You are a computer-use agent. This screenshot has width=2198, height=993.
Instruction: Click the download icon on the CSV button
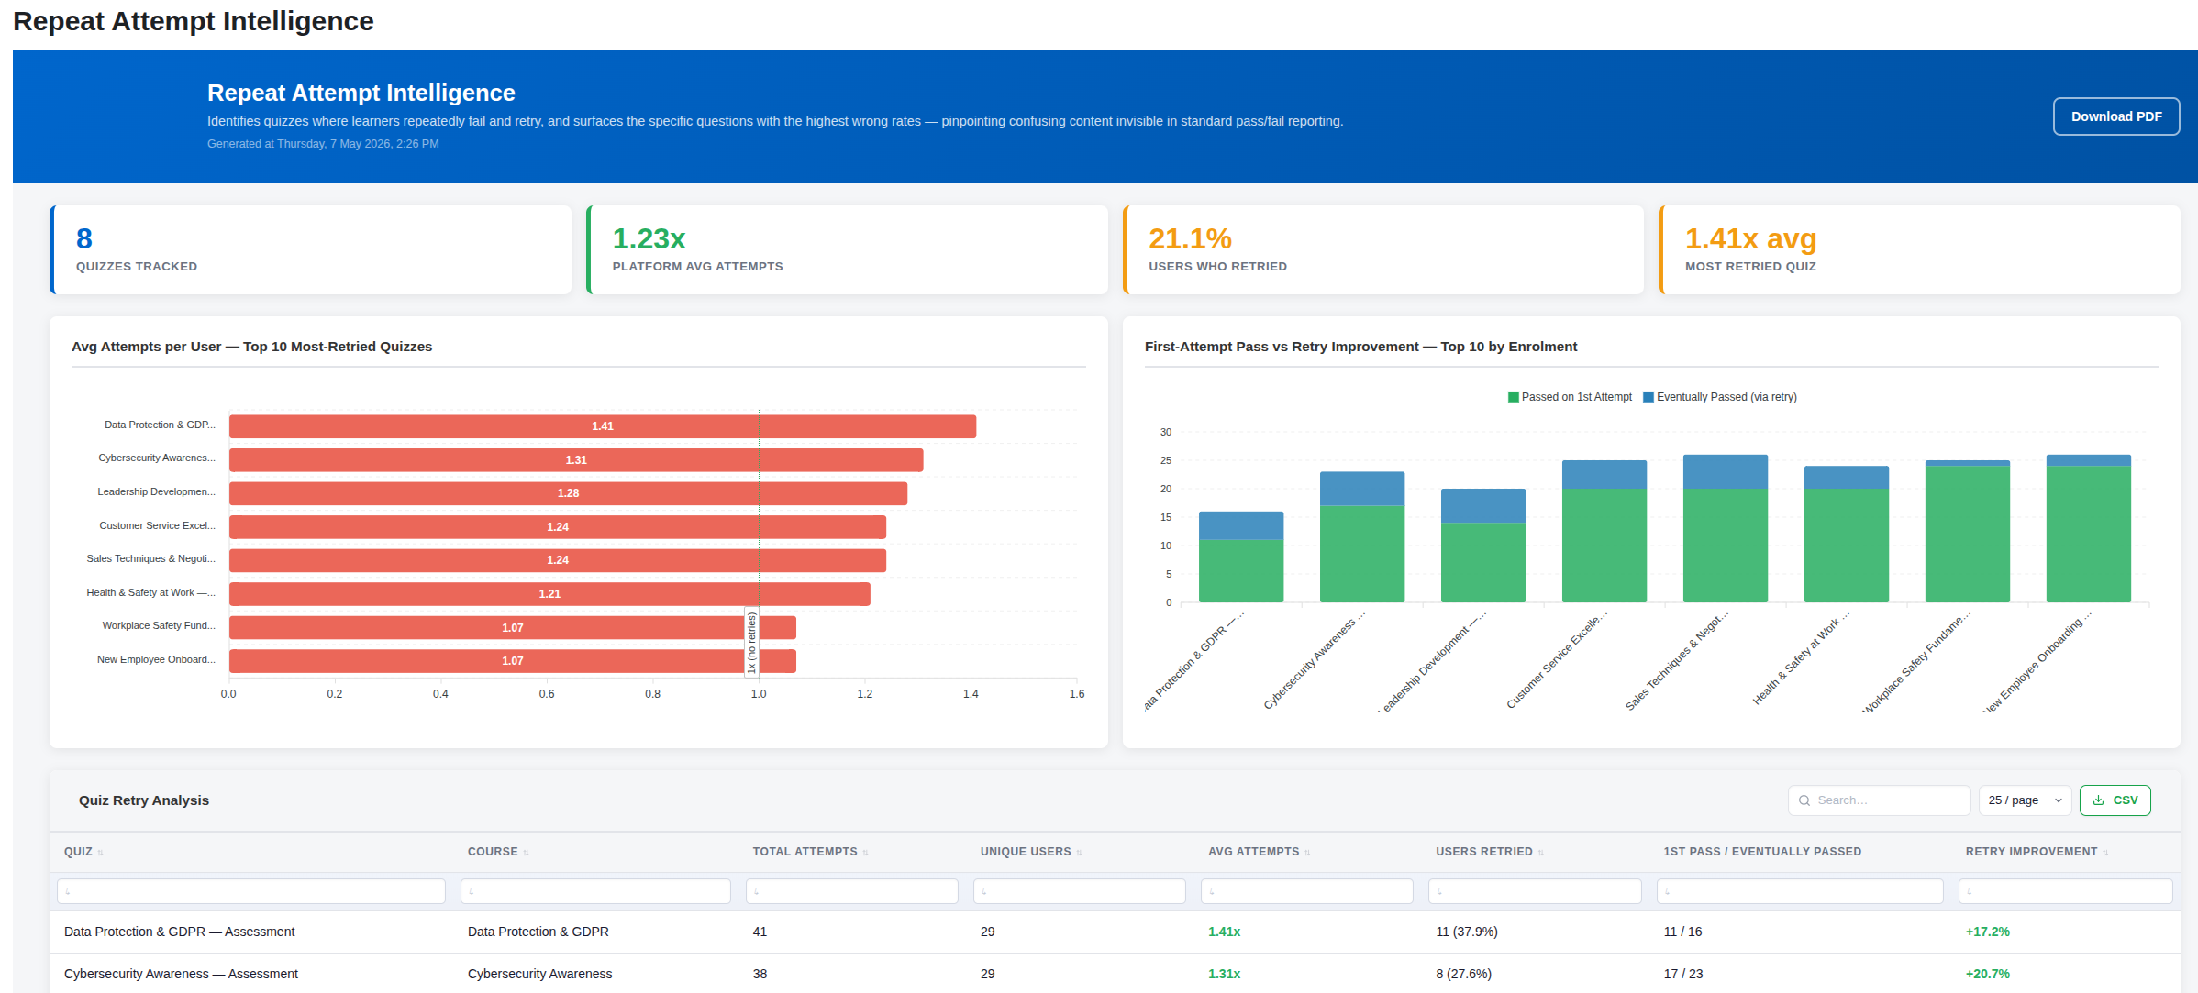(2097, 800)
